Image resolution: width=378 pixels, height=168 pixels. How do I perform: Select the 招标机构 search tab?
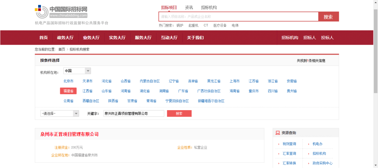209,7
